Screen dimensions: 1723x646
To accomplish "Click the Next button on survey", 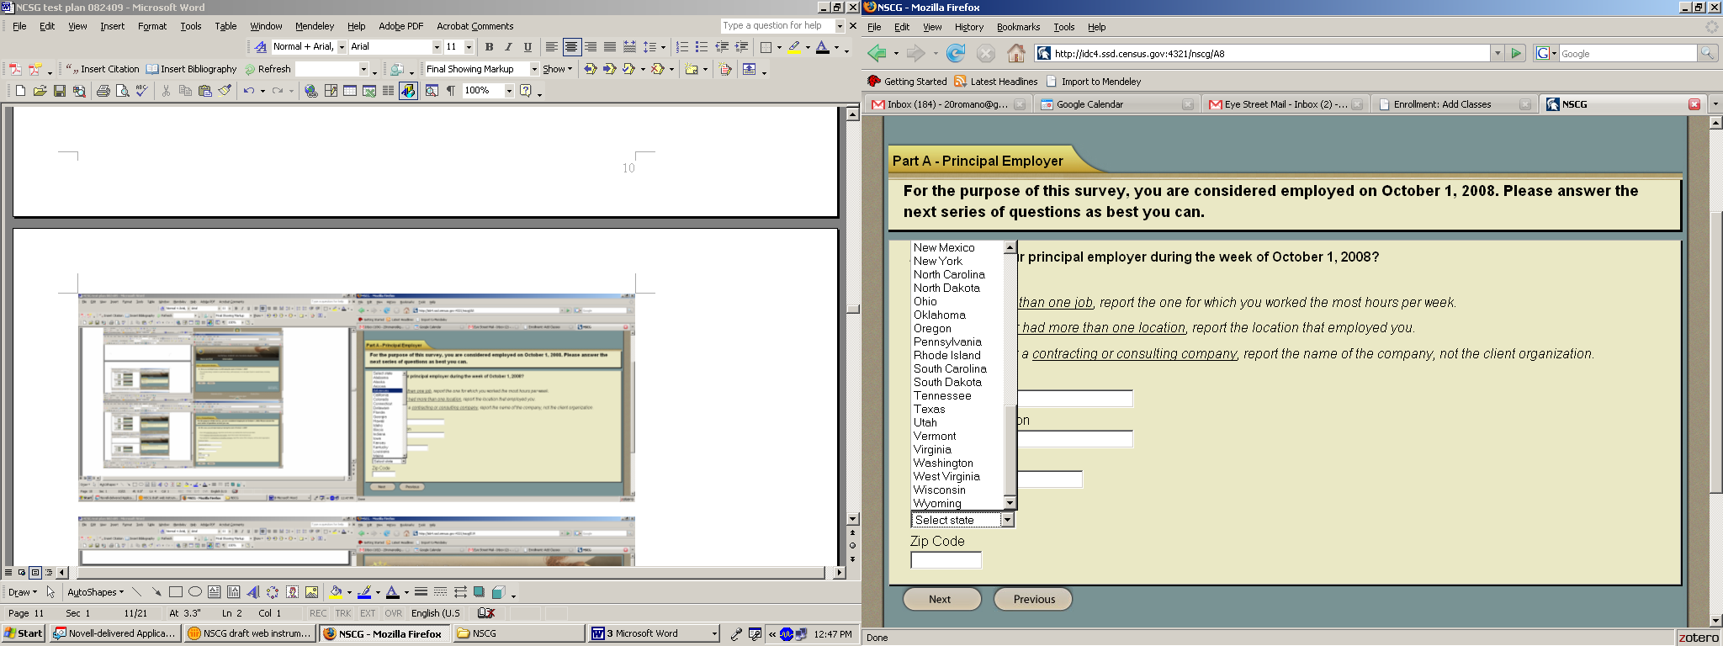I will 941,599.
